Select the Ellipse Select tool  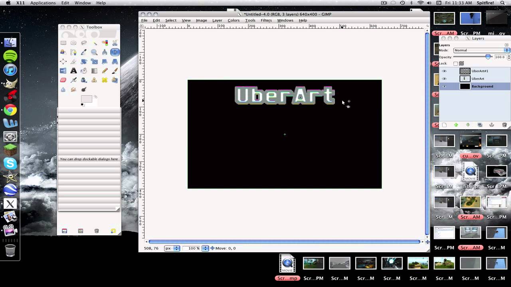(73, 43)
